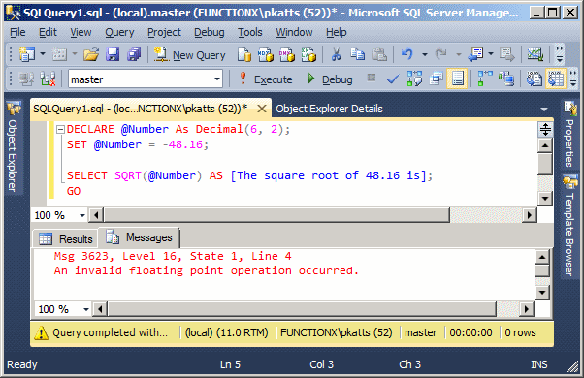
Task: Click the Parse checkmark icon
Action: (393, 79)
